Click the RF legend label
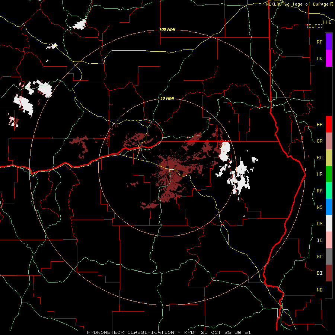Image resolution: width=335 pixels, height=335 pixels. [319, 42]
